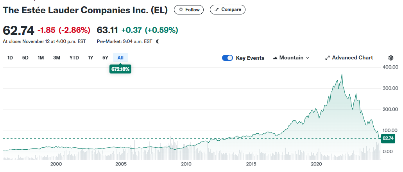This screenshot has height=172, width=403.
Task: Toggle the Key Events switch
Action: (227, 58)
